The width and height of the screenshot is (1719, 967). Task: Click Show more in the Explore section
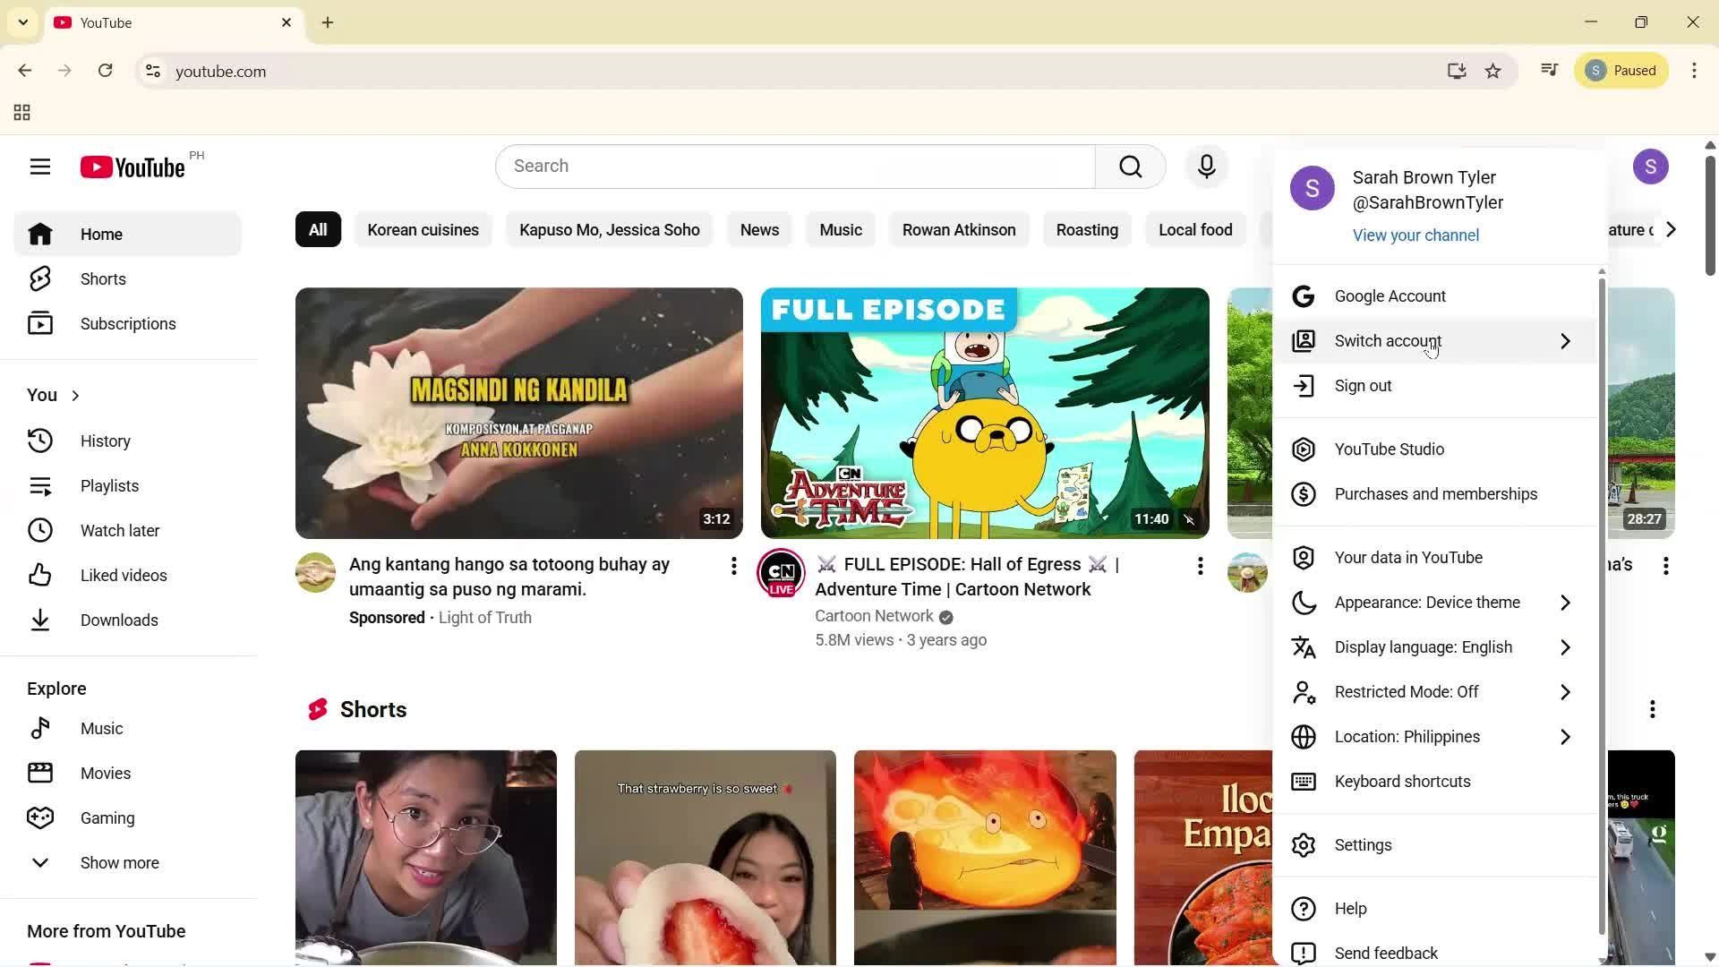pos(119,862)
